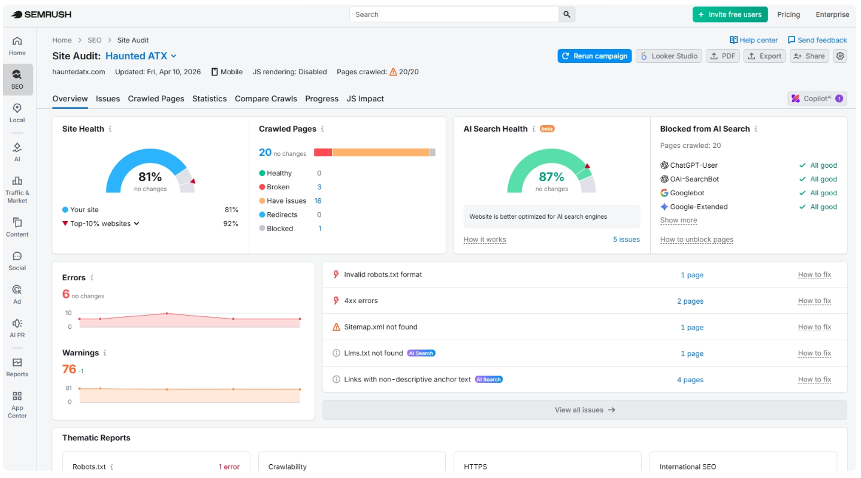Click the Home breadcrumb link

(62, 40)
